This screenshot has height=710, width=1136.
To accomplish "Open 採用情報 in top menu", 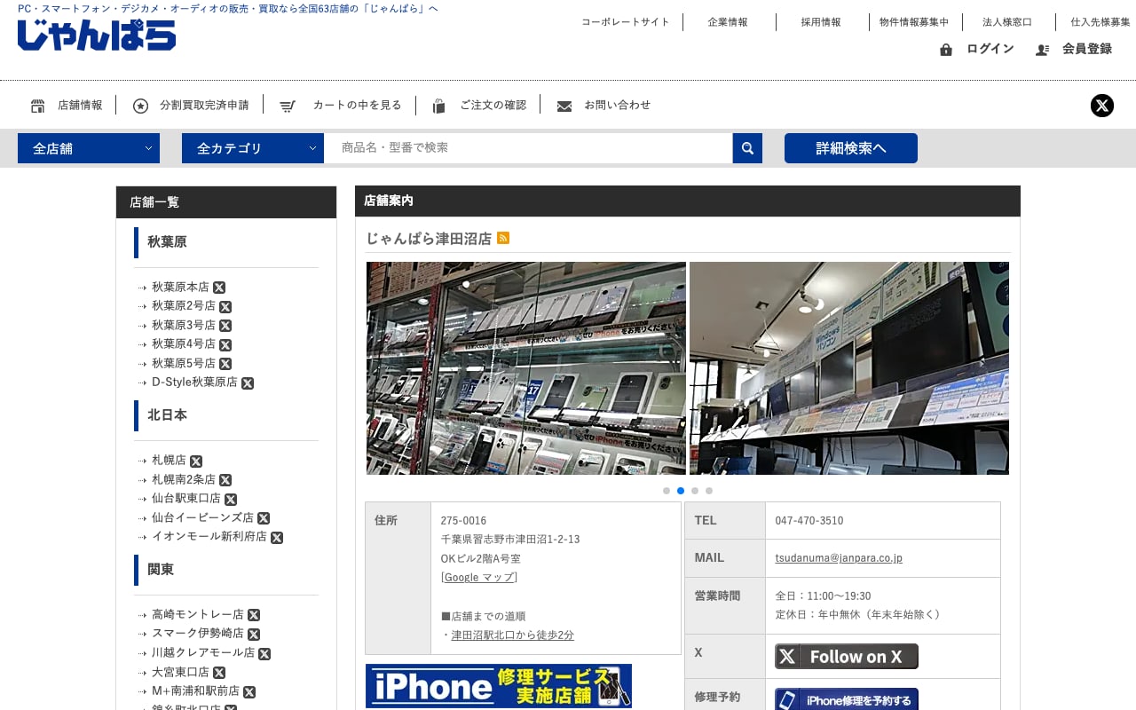I will click(821, 22).
